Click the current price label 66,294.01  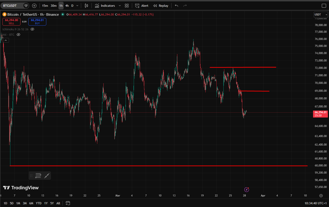tap(321, 113)
